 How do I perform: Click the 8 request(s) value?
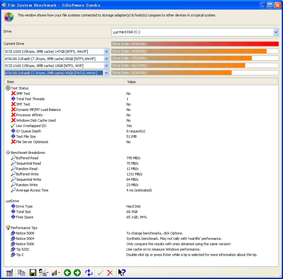(x=136, y=131)
